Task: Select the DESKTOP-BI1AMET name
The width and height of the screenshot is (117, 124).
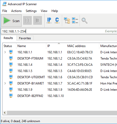Action: click(31, 83)
